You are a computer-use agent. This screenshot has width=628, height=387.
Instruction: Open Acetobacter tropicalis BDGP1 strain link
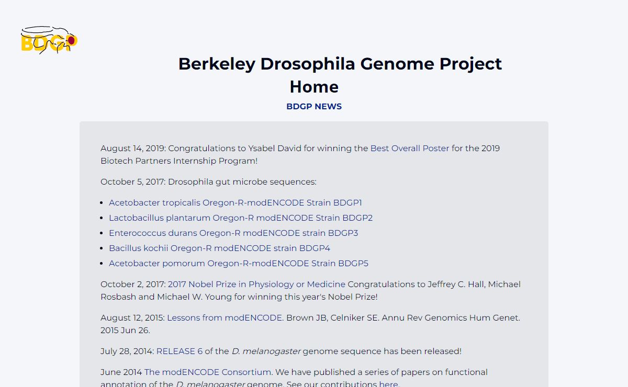point(235,203)
